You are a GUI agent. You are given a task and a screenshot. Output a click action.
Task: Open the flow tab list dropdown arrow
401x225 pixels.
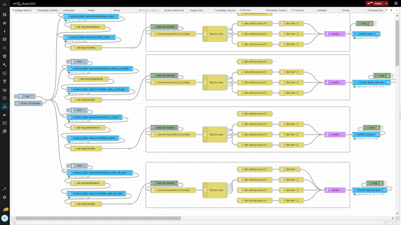pyautogui.click(x=397, y=10)
